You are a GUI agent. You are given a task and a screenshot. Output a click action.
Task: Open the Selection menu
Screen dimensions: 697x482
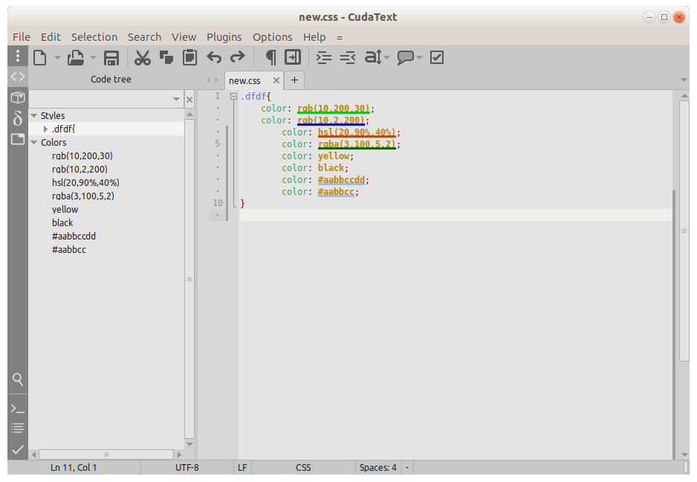pyautogui.click(x=94, y=37)
